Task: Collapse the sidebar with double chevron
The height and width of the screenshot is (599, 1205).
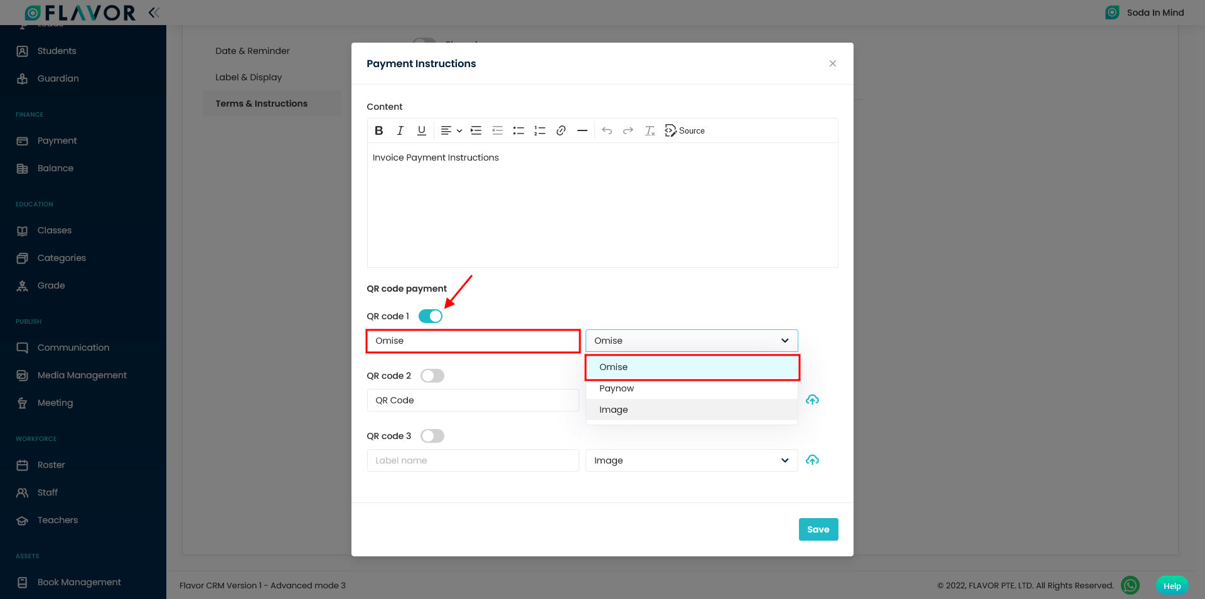Action: [154, 12]
